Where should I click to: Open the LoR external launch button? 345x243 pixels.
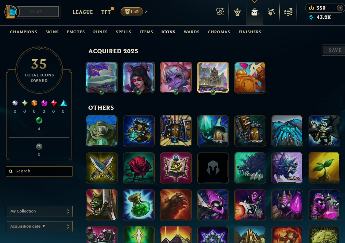pos(132,12)
